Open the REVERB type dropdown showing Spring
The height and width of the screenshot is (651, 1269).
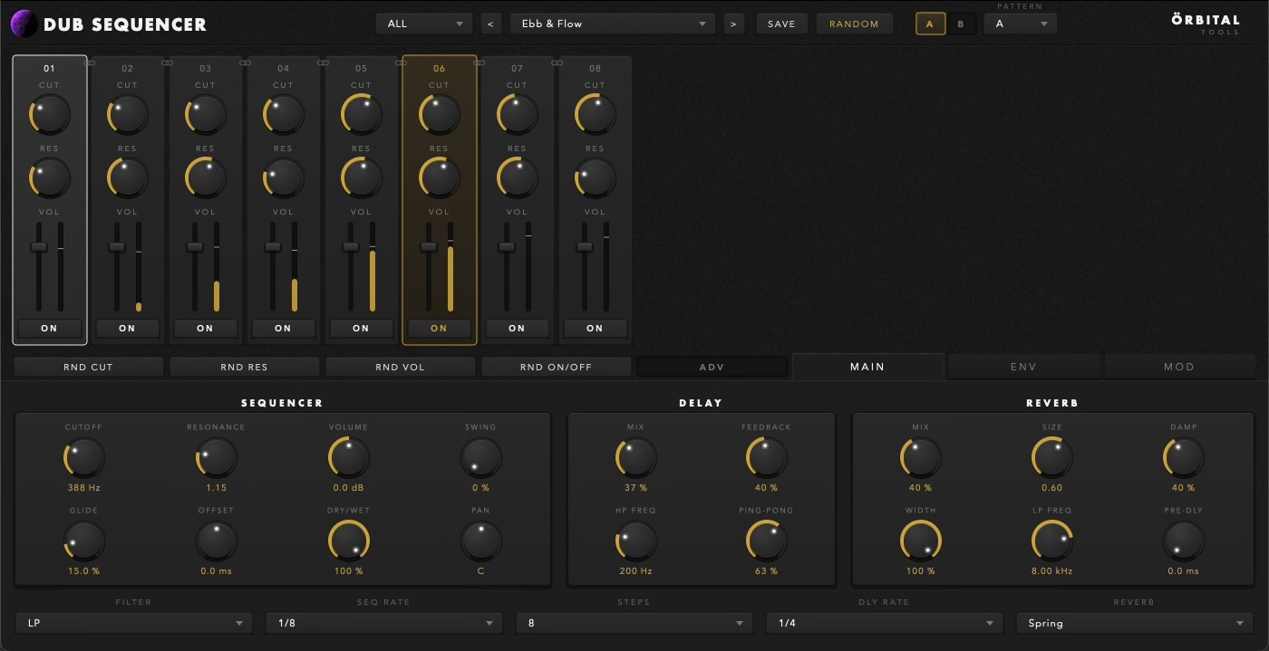[1135, 623]
